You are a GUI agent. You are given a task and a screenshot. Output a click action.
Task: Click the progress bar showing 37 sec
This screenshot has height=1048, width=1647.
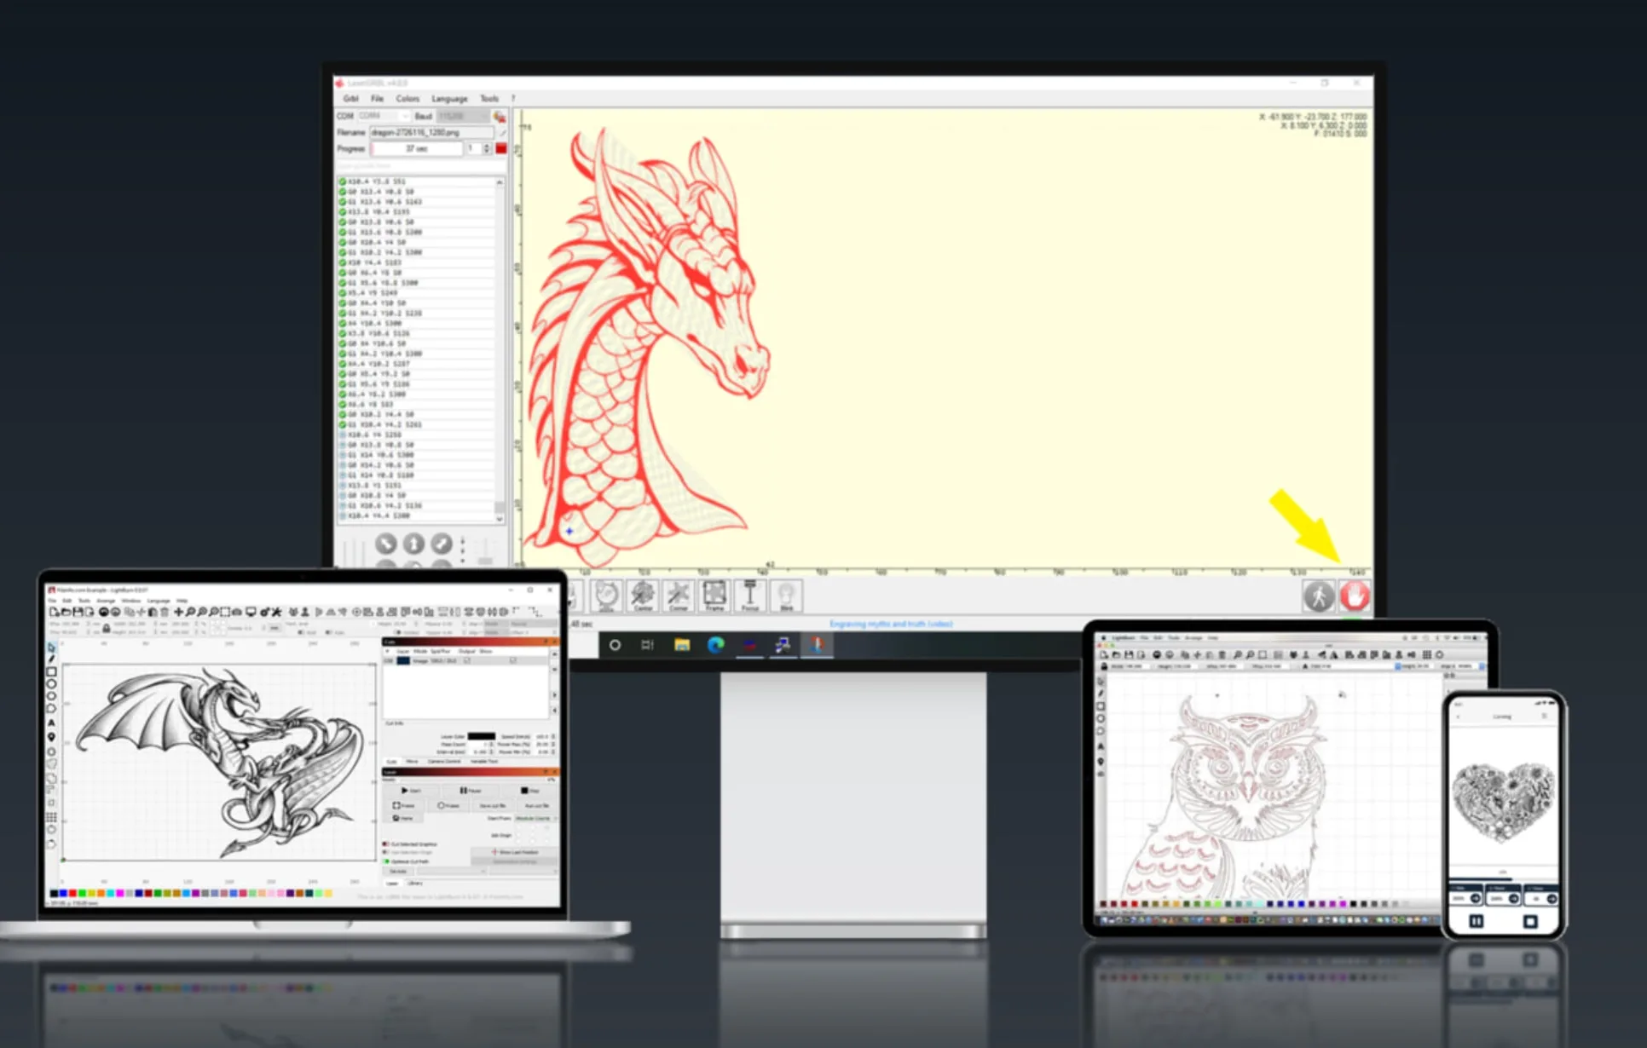tap(416, 148)
